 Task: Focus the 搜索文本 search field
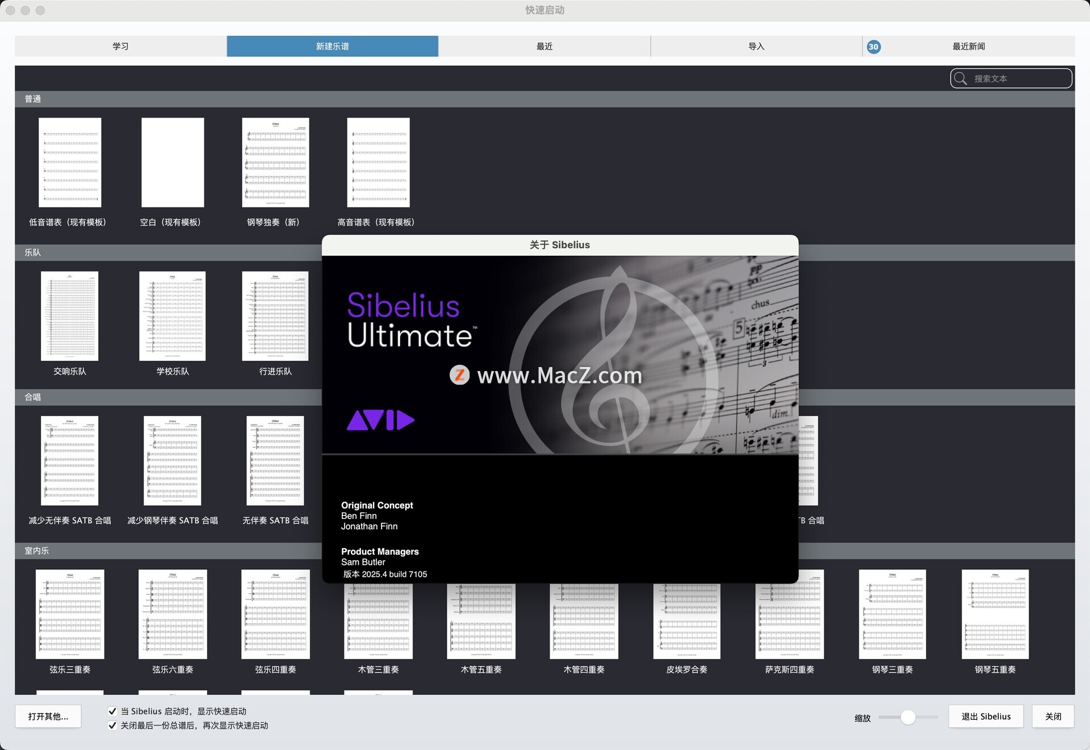(1011, 78)
